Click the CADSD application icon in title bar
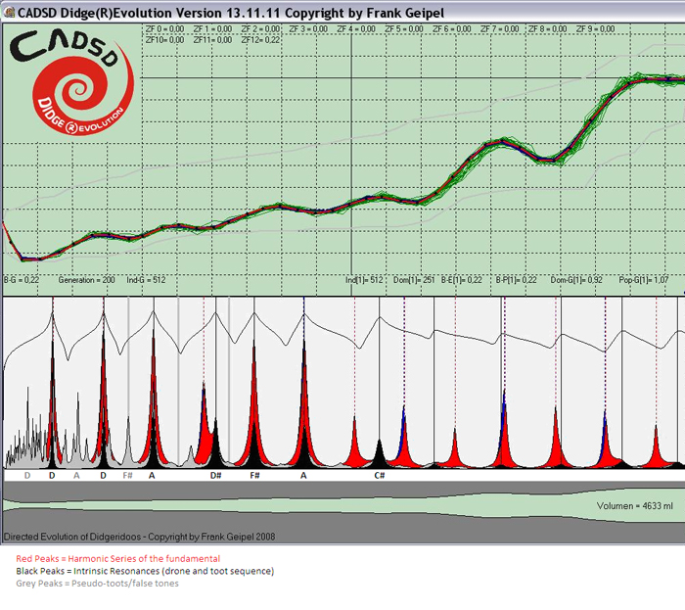This screenshot has width=685, height=610. click(8, 13)
